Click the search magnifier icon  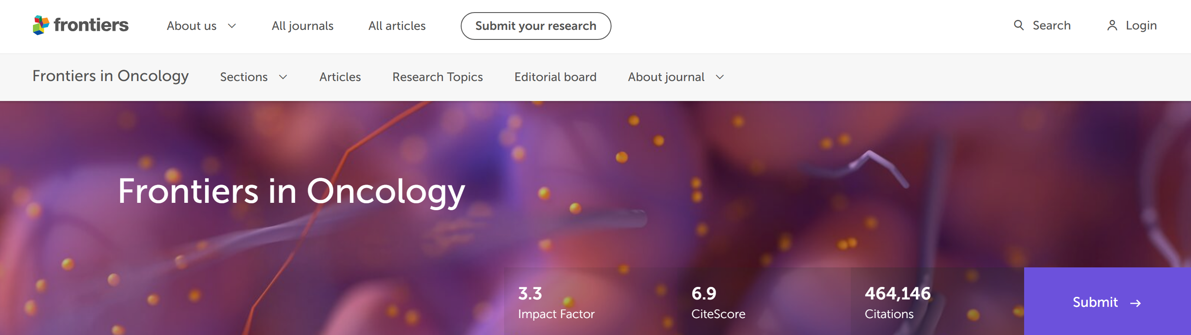point(1019,26)
